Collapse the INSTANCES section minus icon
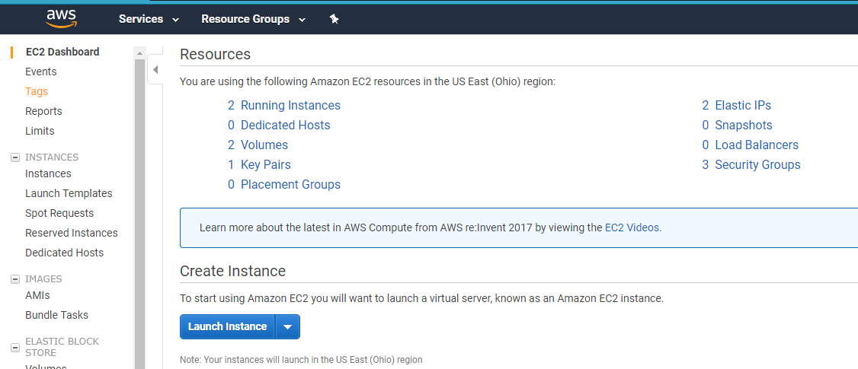The width and height of the screenshot is (858, 369). (14, 157)
